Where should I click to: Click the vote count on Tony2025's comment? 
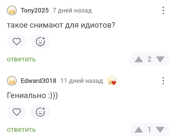[149, 59]
